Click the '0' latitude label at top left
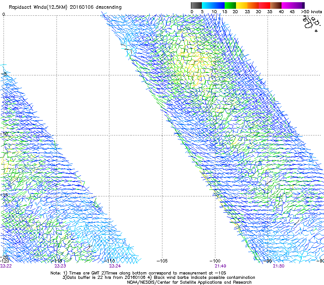324x285 pixels. (4, 14)
